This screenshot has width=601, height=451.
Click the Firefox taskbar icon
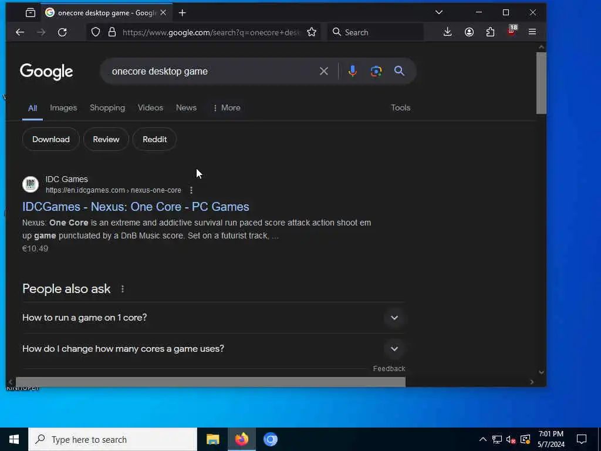242,439
